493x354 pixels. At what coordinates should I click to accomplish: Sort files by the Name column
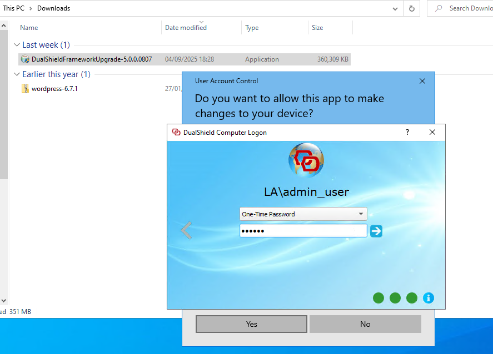click(29, 28)
